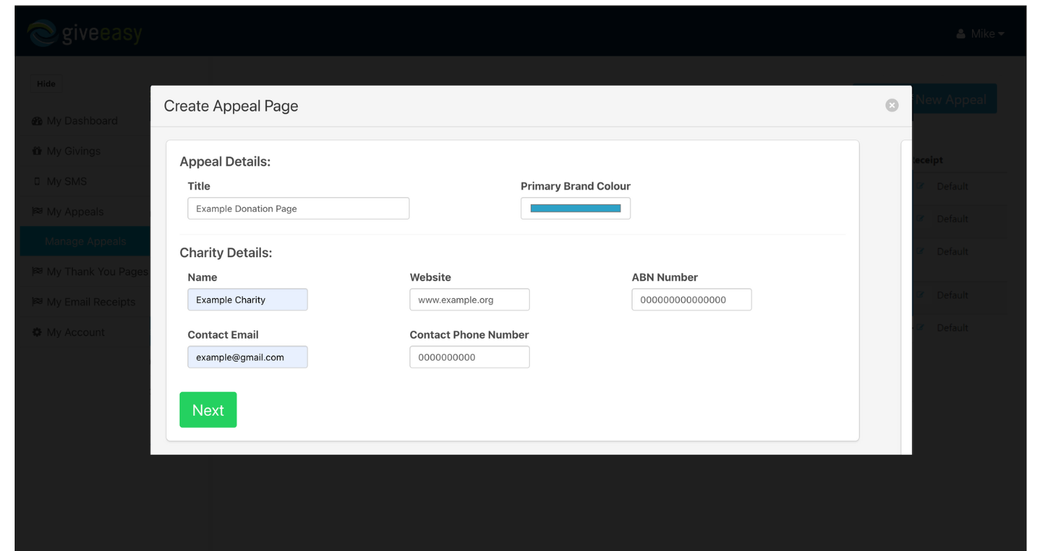
Task: Click the giveeasy logo in the header
Action: point(84,31)
